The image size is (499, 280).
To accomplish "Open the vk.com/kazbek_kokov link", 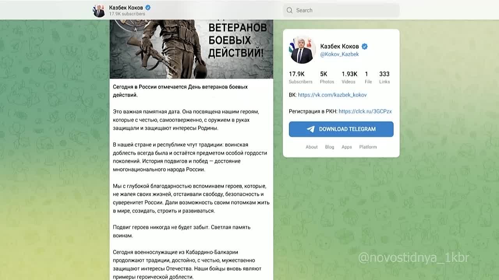I will (332, 95).
